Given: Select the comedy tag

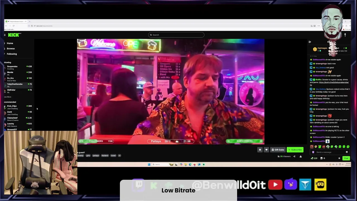Looking at the screenshot, I should (x=80, y=155).
